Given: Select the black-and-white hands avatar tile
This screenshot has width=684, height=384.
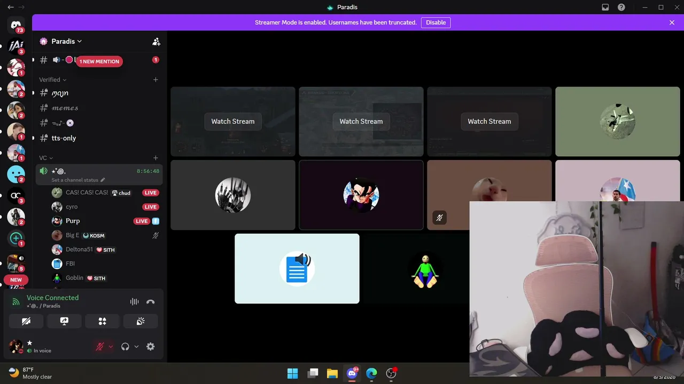Looking at the screenshot, I should point(233,195).
